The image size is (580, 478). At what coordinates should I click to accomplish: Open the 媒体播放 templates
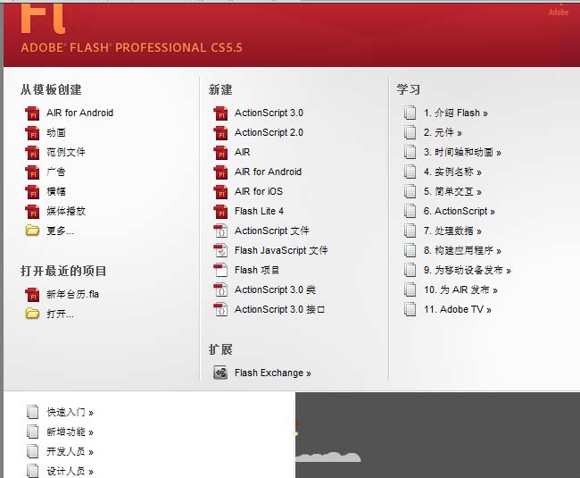click(66, 211)
